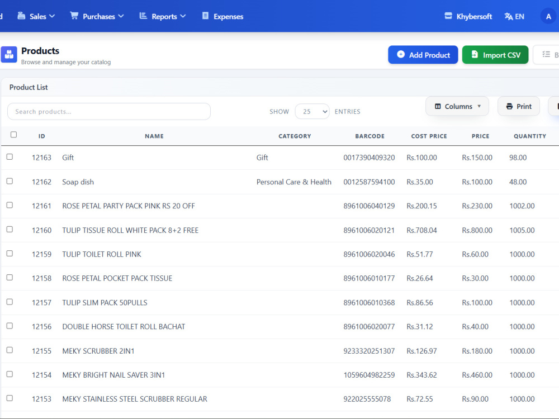Sort by the CATEGORY column header
This screenshot has height=419, width=559.
coord(295,136)
